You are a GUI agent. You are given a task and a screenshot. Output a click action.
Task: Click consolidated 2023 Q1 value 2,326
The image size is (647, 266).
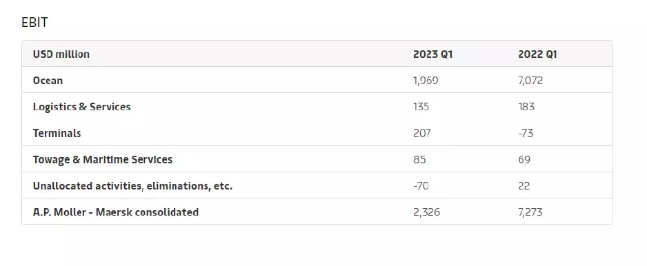[x=427, y=212]
